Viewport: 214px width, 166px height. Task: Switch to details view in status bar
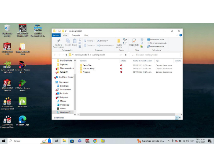point(176,118)
